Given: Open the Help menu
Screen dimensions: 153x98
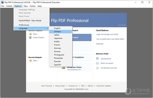Looking at the screenshot, I should [x=40, y=6].
